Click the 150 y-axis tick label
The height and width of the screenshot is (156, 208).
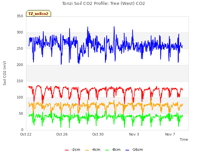pyautogui.click(x=20, y=81)
